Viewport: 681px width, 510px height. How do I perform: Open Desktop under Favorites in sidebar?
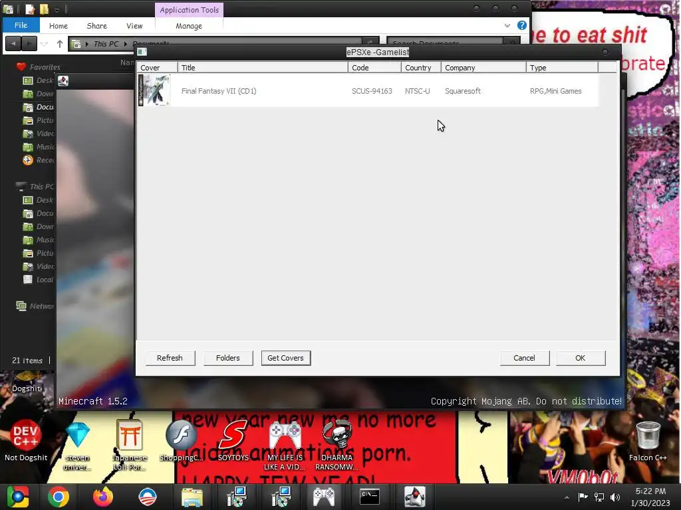click(38, 80)
